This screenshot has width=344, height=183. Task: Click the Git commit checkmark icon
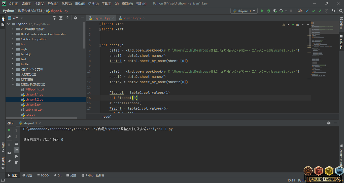pos(314,11)
